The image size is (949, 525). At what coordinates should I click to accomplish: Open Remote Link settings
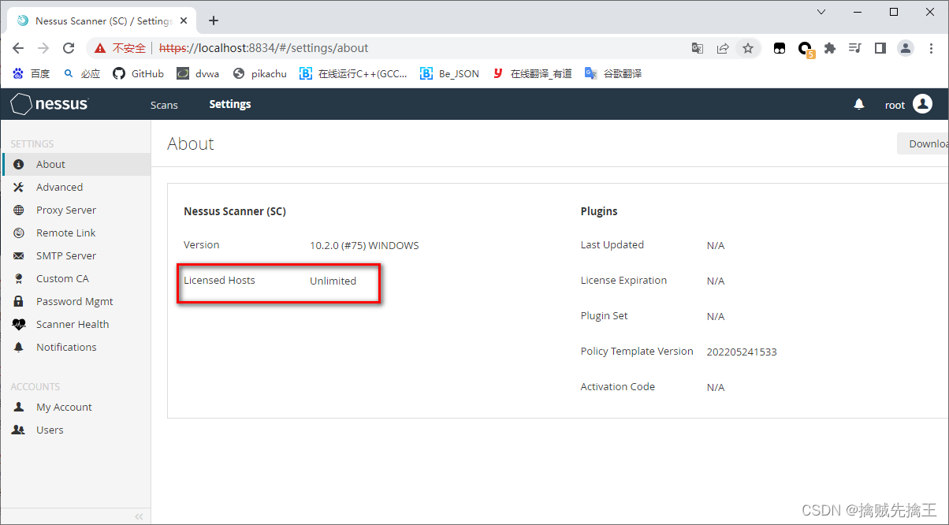pyautogui.click(x=76, y=233)
